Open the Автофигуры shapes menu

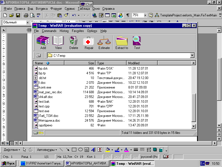coord(47,150)
